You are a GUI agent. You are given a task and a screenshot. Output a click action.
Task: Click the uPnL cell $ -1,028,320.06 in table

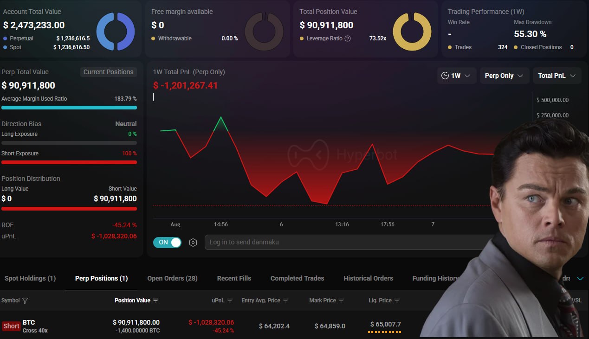pyautogui.click(x=211, y=322)
